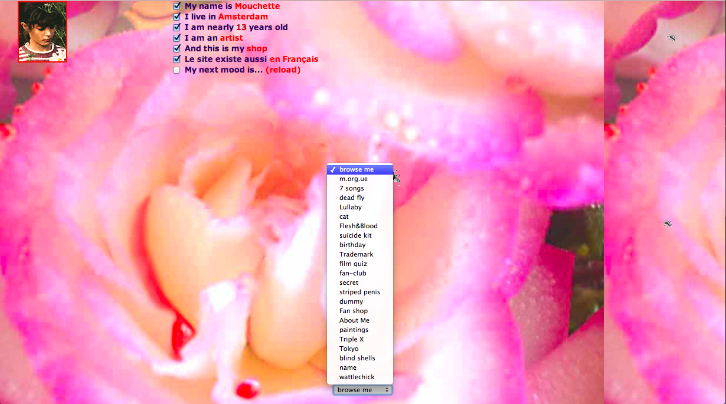Click the girl's portrait photo
This screenshot has width=726, height=404.
pyautogui.click(x=42, y=32)
